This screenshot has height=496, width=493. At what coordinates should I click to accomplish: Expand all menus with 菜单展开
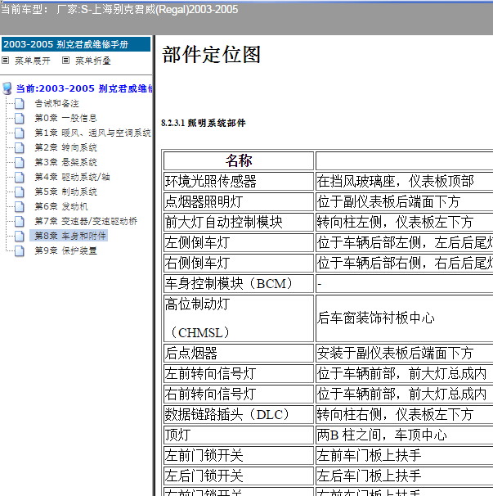33,61
